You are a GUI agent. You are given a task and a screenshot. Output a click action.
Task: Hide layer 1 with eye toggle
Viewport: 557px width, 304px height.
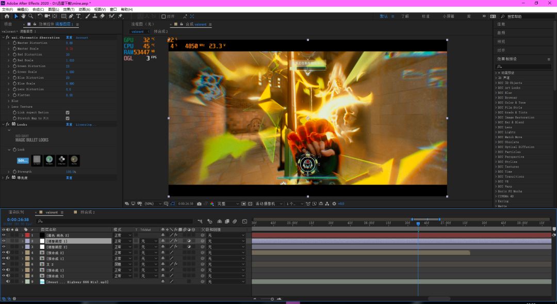pyautogui.click(x=4, y=235)
